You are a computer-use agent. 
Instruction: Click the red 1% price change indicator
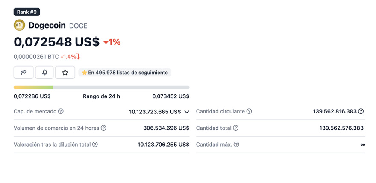coord(112,42)
